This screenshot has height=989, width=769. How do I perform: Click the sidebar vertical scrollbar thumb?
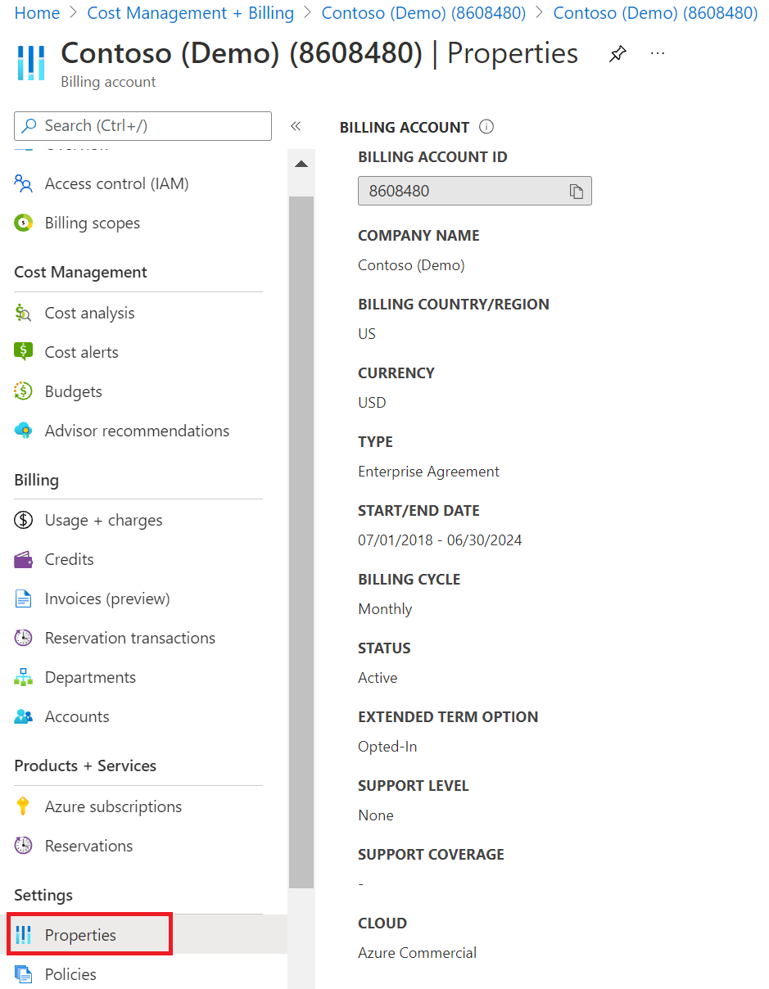301,542
